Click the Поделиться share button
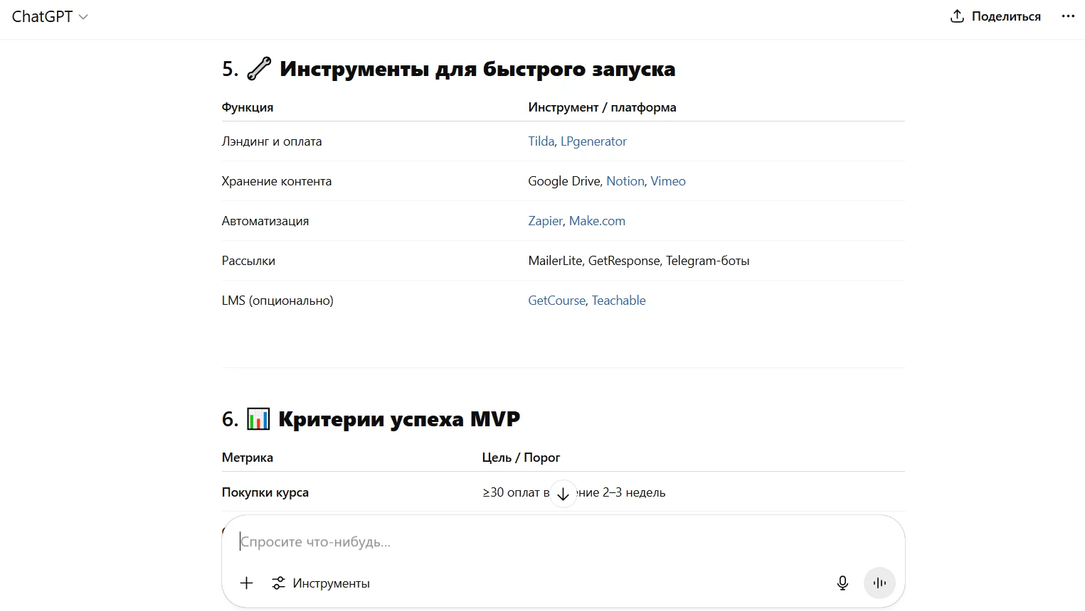1085x611 pixels. (995, 16)
